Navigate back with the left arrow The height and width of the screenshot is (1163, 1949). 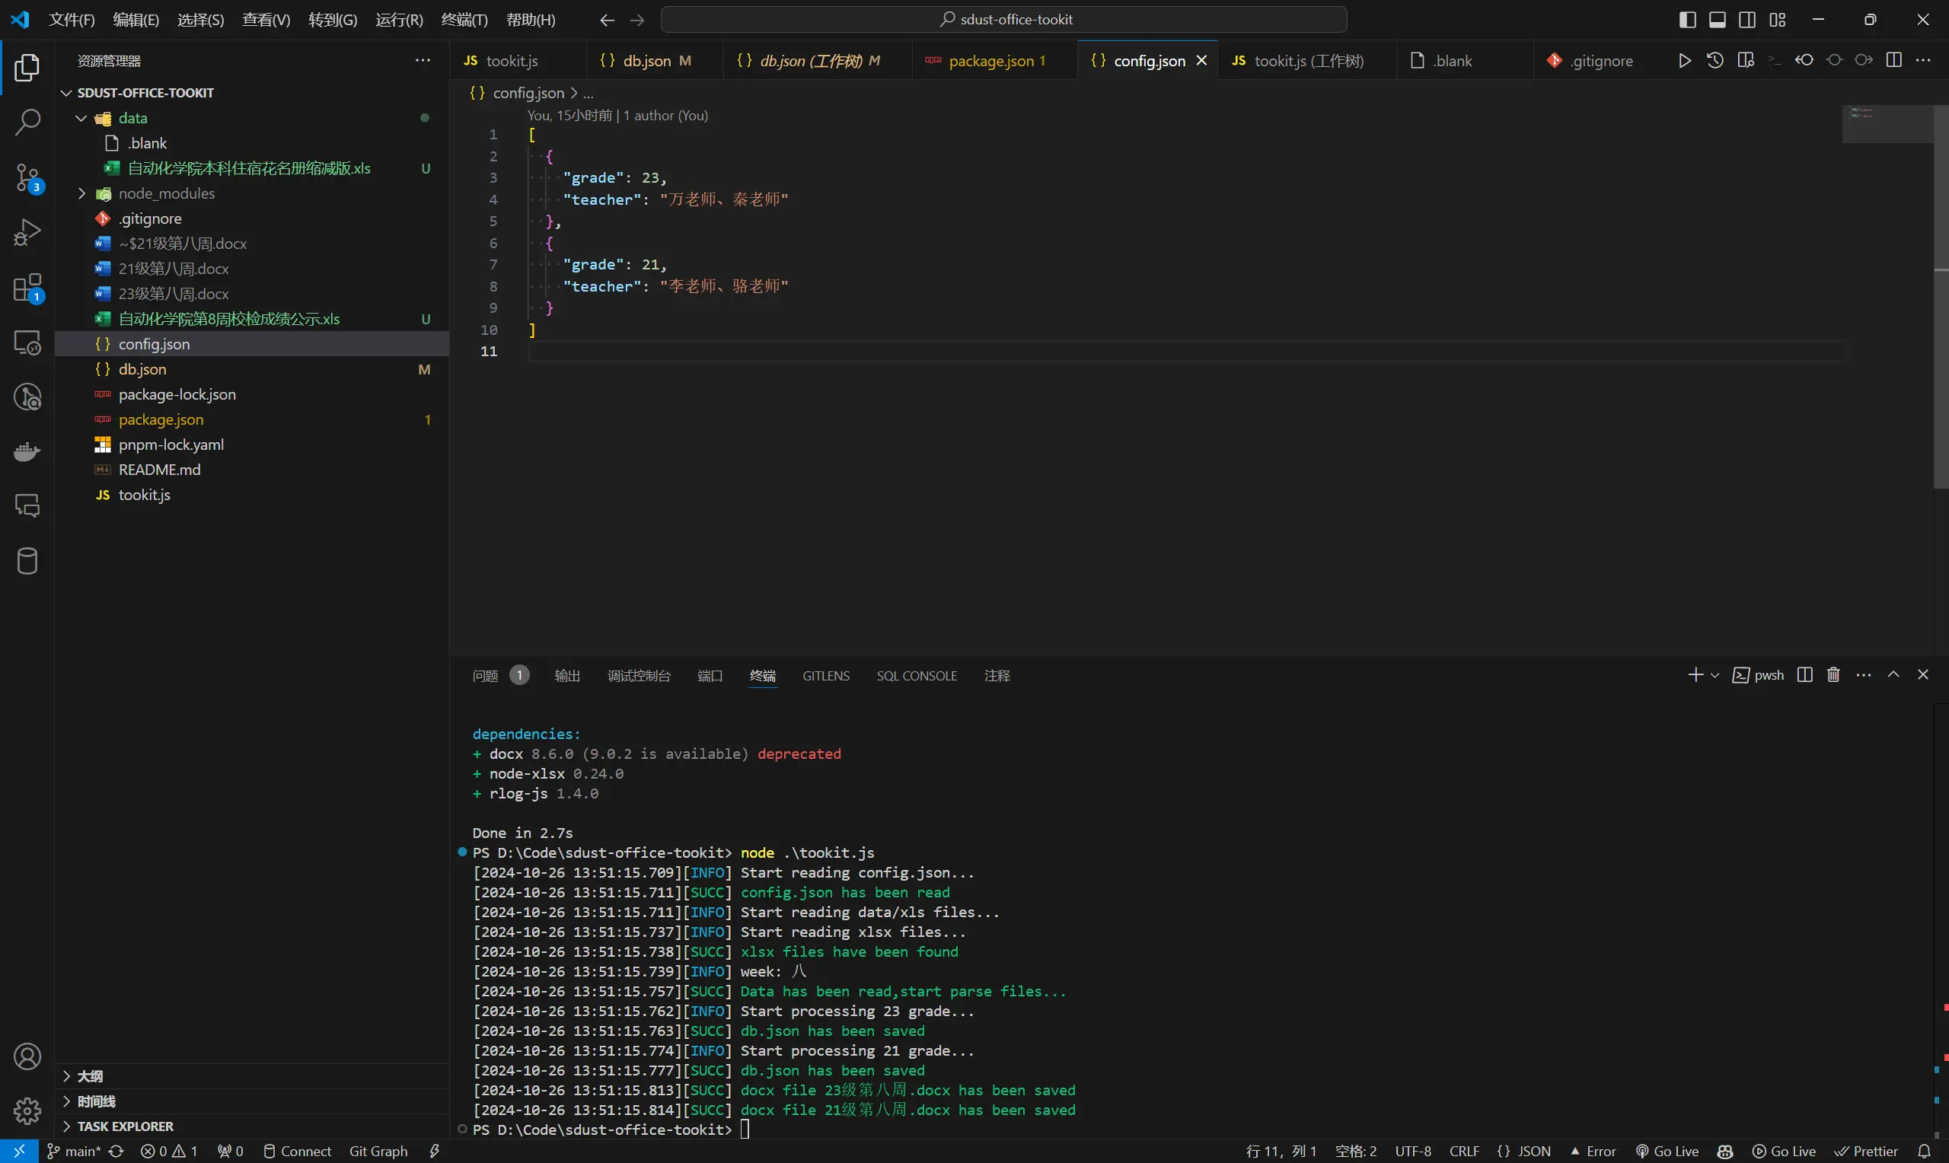(x=607, y=20)
